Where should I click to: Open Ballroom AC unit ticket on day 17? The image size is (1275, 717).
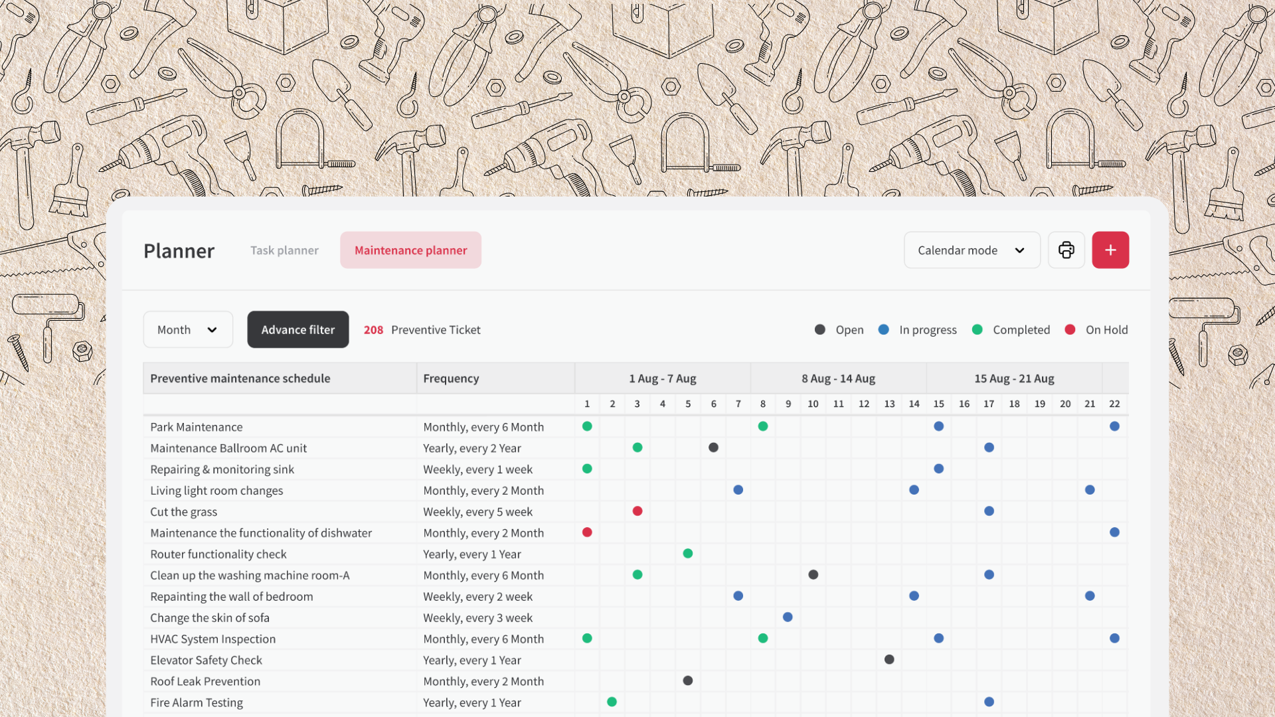click(x=989, y=447)
